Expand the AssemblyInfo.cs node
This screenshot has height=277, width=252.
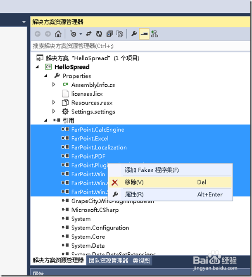click(54, 85)
